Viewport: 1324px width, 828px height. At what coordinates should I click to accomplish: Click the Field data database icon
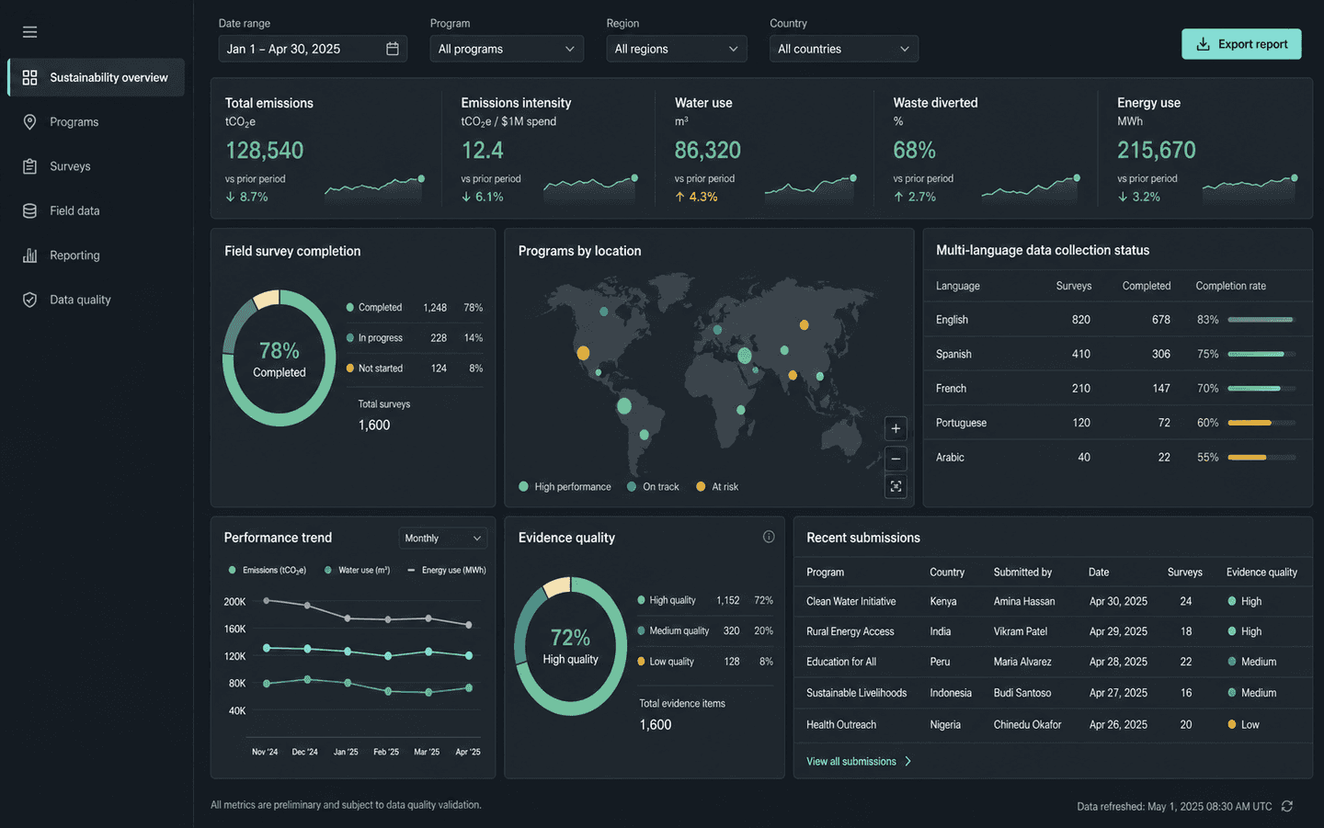point(29,210)
